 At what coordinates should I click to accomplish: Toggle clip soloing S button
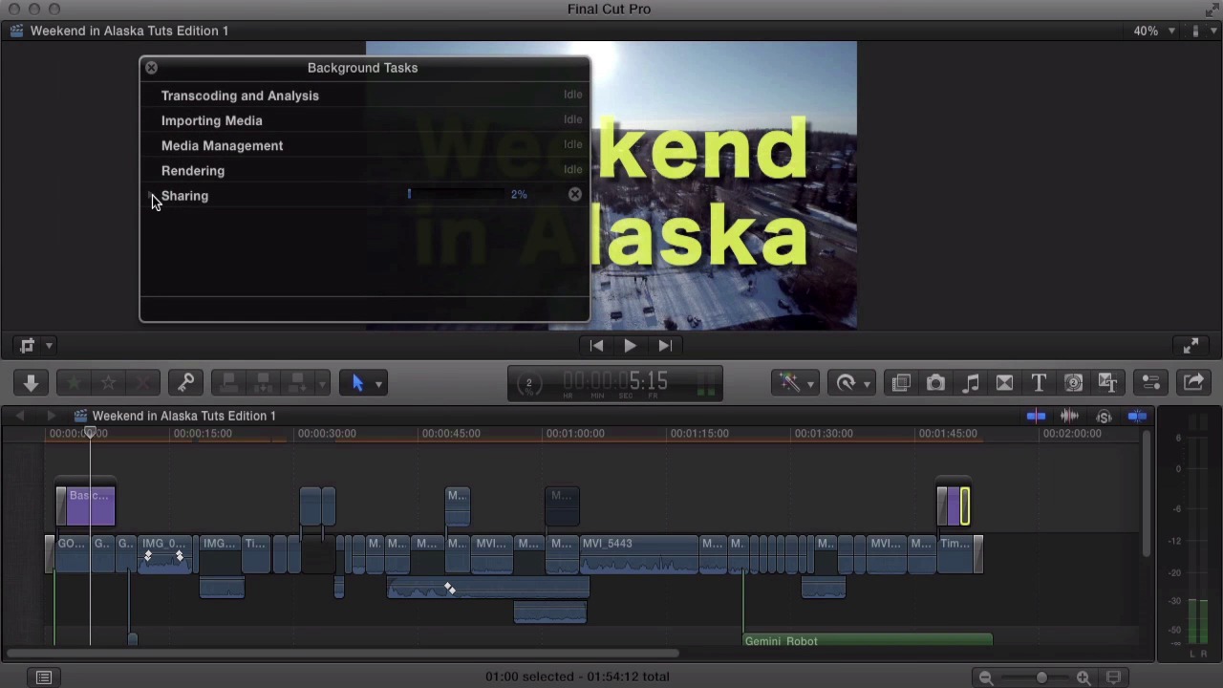pos(1104,416)
